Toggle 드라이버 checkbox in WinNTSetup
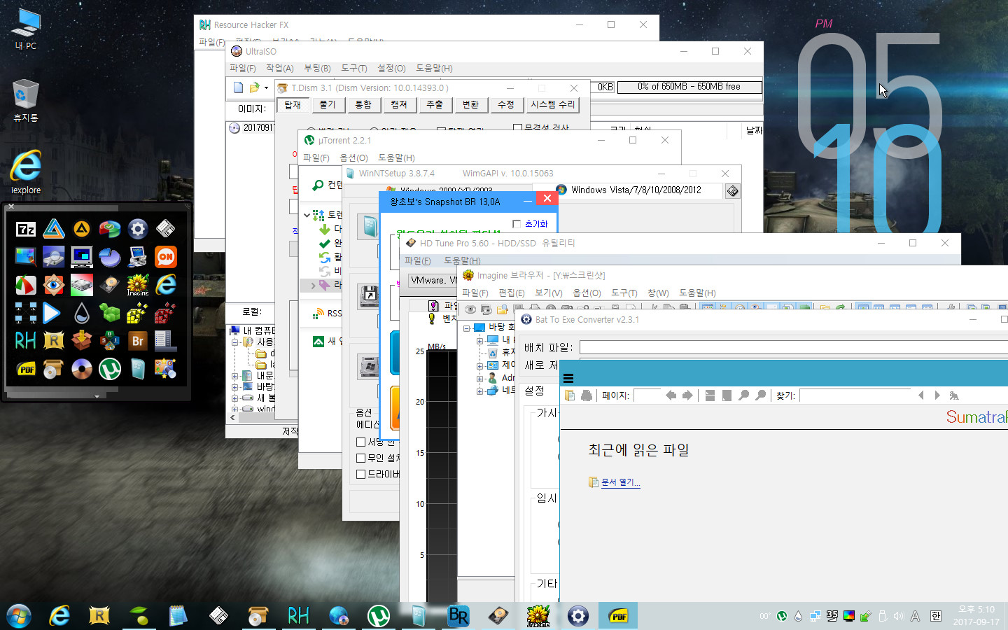Viewport: 1008px width, 630px height. point(361,474)
